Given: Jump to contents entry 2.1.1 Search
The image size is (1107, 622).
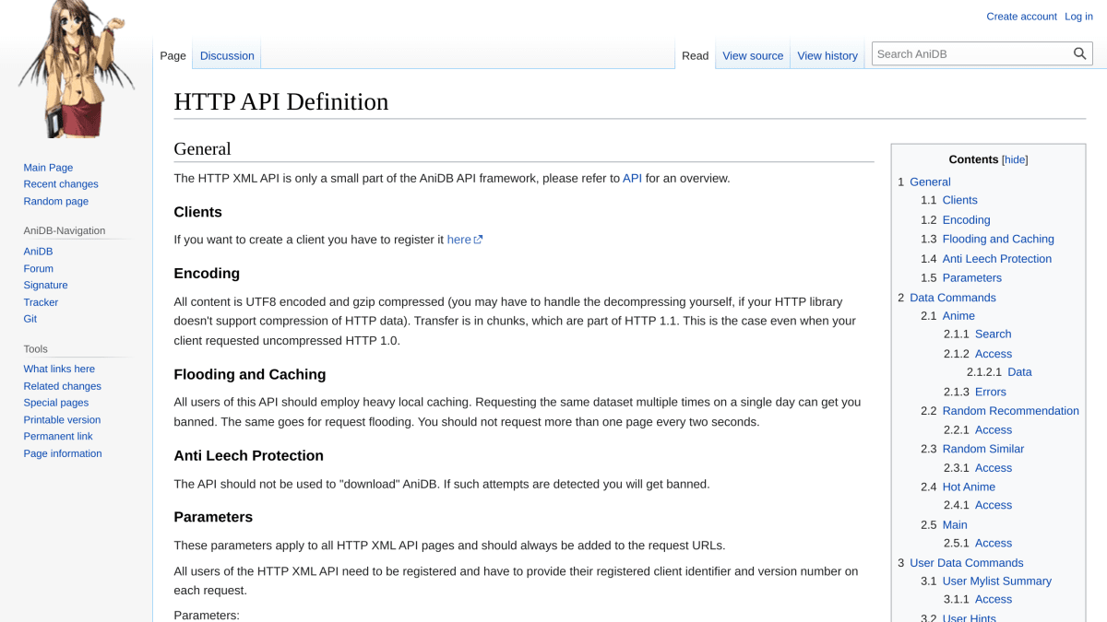Looking at the screenshot, I should click(978, 334).
